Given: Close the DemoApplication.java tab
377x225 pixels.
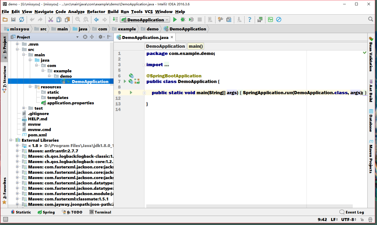Looking at the screenshot, I should 172,37.
